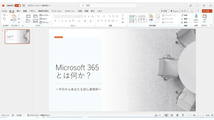Open the Change Case (Aa) dropdown
Screen dimensions: 214x120
(x=79, y=21)
